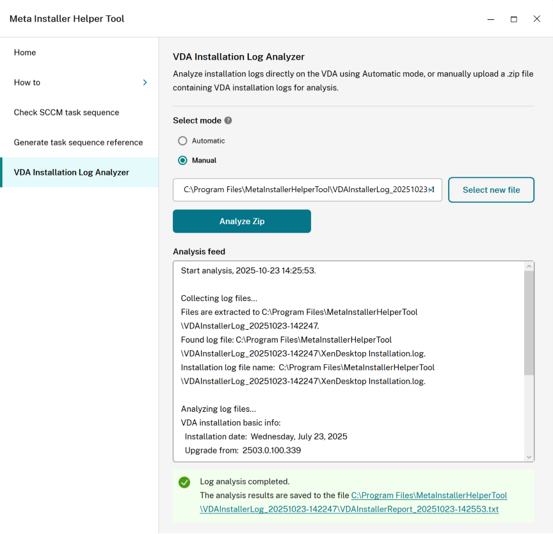Image resolution: width=553 pixels, height=534 pixels.
Task: Open the VDA Installation Log Analyzer page
Action: coord(72,172)
